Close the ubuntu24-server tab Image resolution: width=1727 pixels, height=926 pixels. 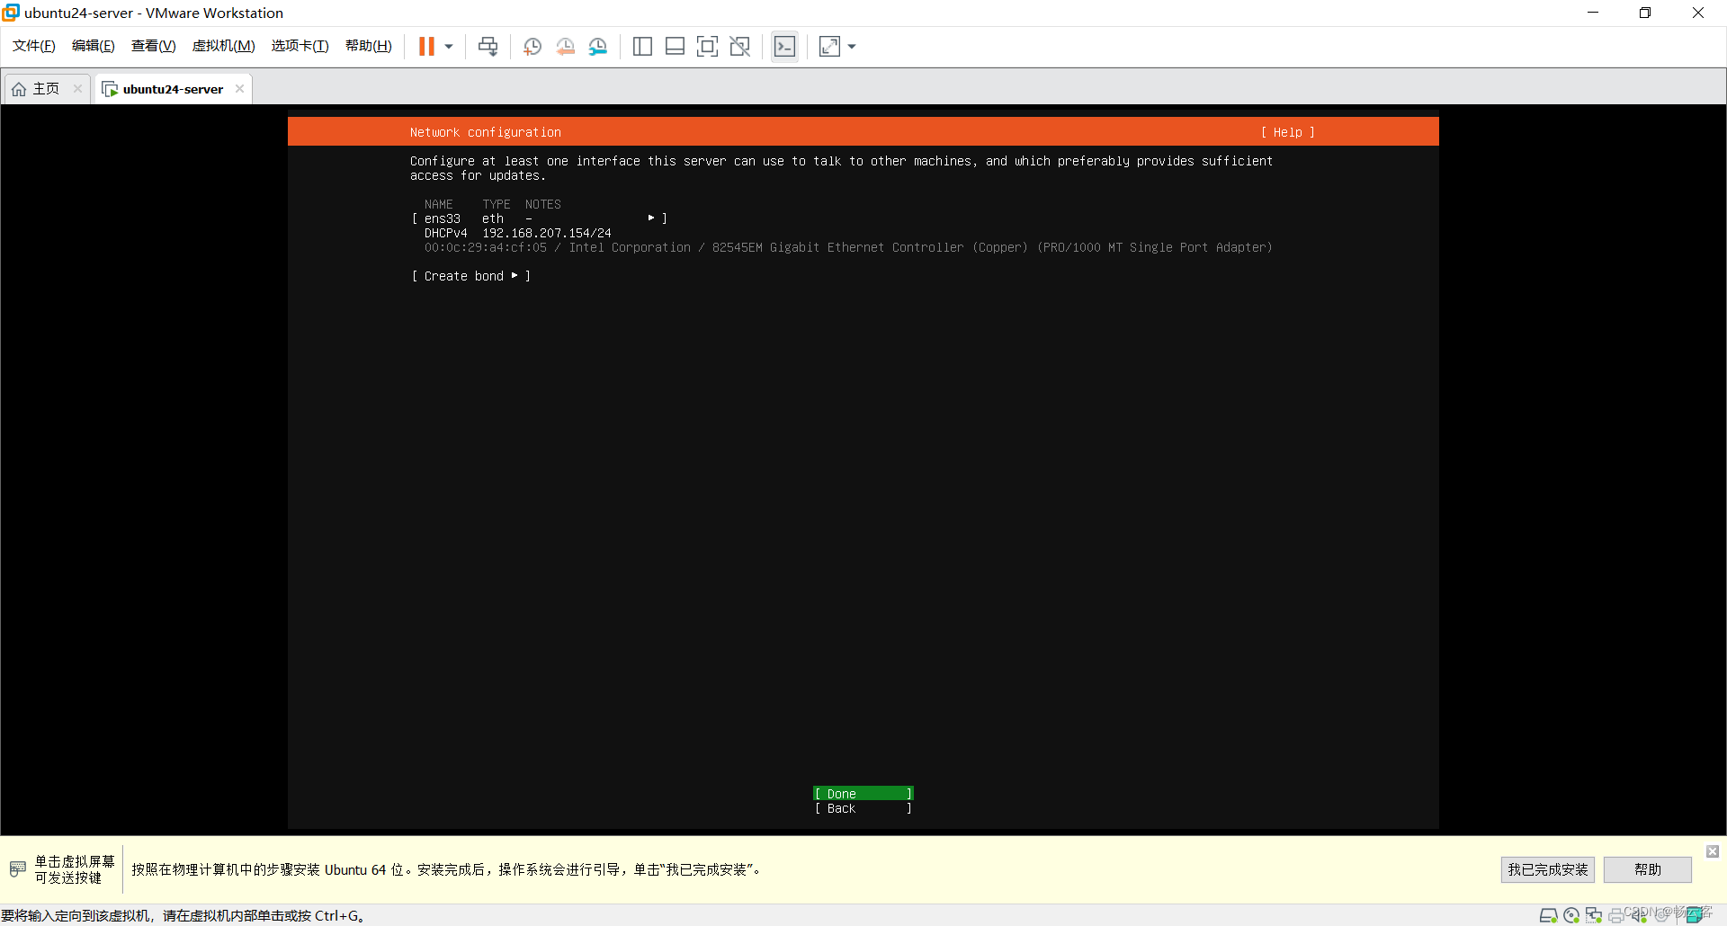click(239, 89)
